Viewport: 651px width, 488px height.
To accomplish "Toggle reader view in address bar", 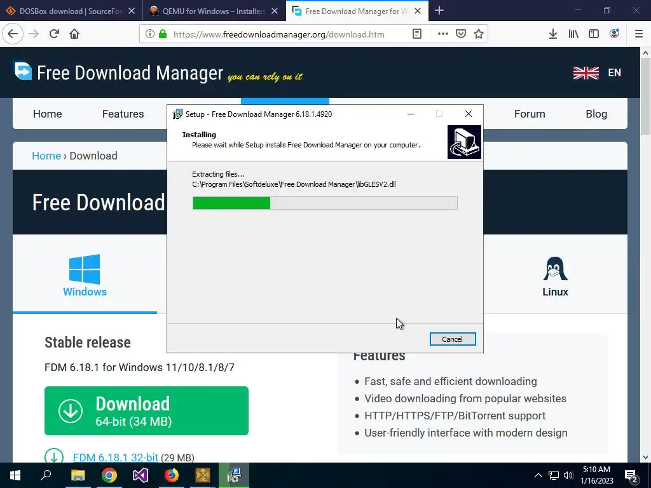I will 417,34.
